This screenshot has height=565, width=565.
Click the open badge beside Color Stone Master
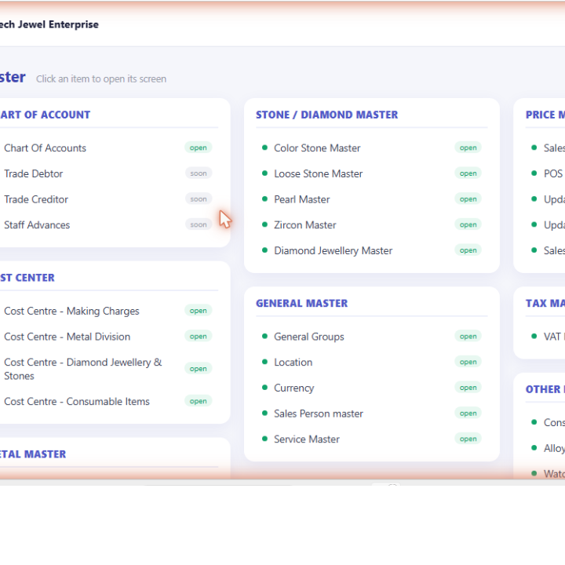tap(468, 148)
